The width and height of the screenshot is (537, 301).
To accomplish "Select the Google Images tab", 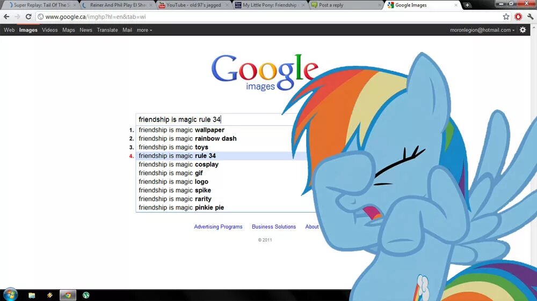I will 422,5.
